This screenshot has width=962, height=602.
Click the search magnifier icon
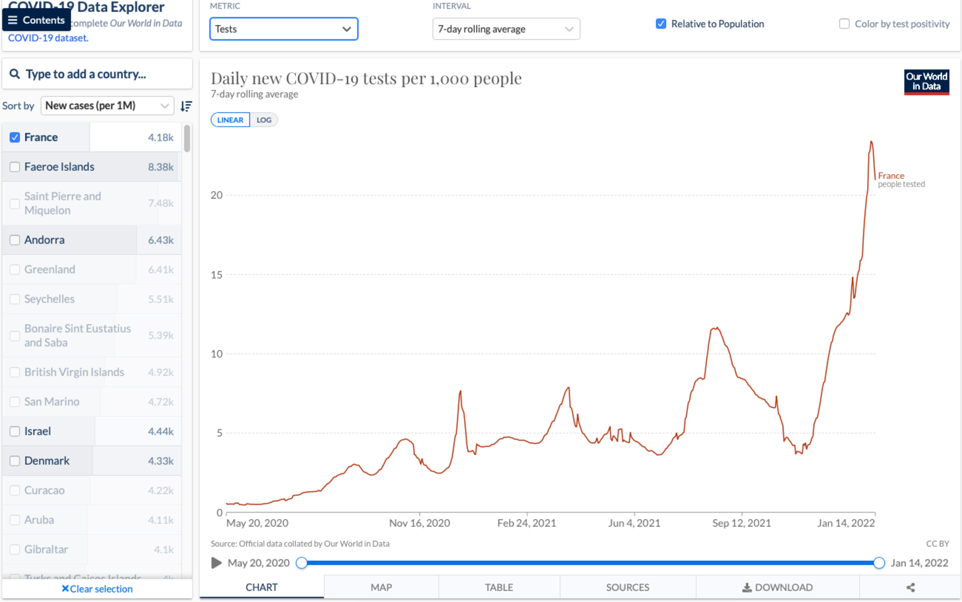tap(14, 74)
